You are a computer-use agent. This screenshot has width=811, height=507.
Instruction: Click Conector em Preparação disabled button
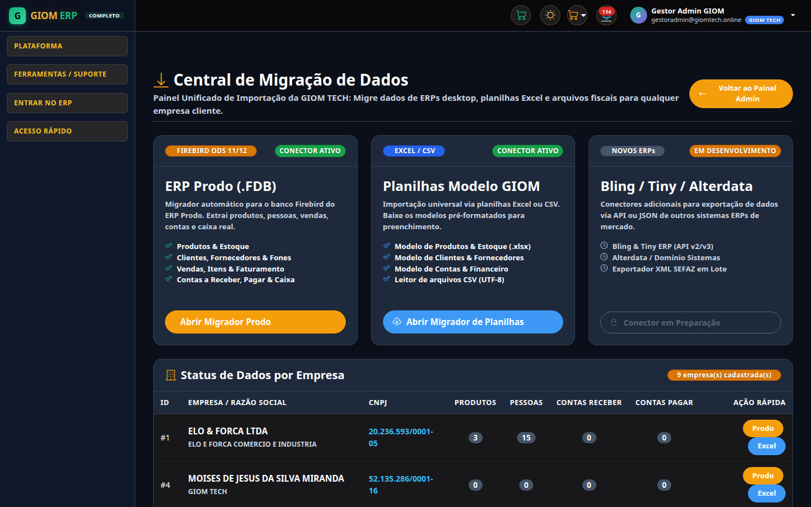click(x=690, y=323)
